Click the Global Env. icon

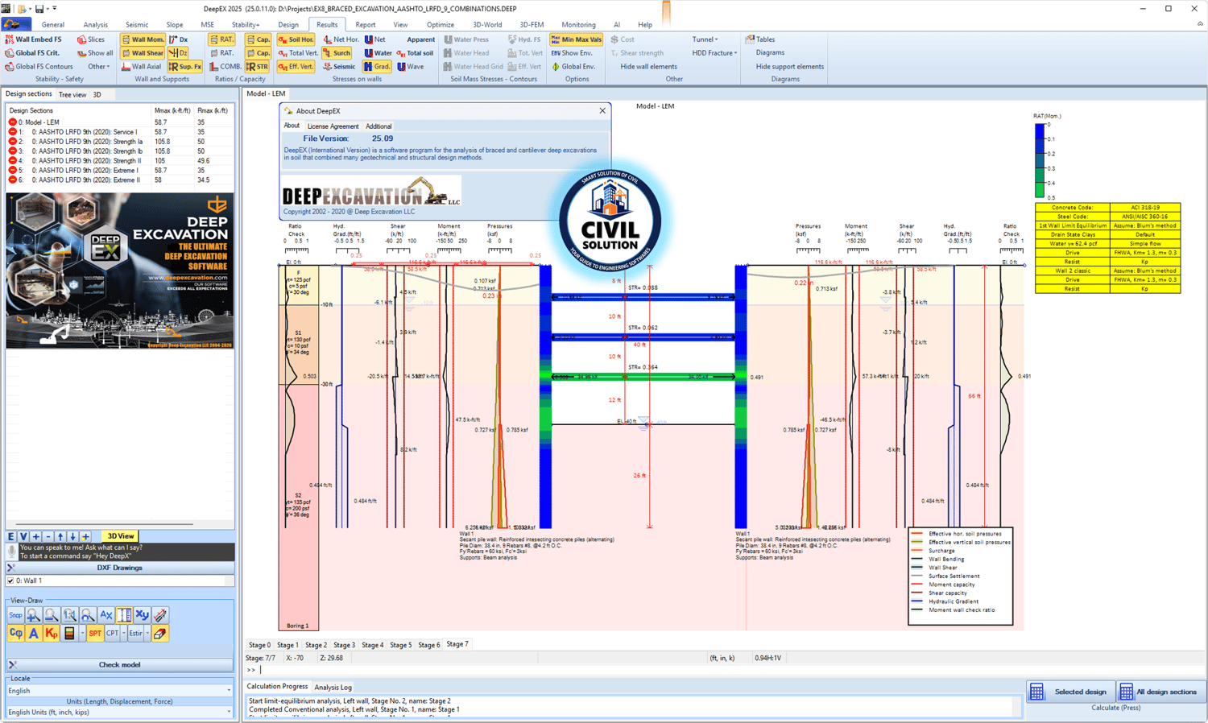[x=556, y=67]
